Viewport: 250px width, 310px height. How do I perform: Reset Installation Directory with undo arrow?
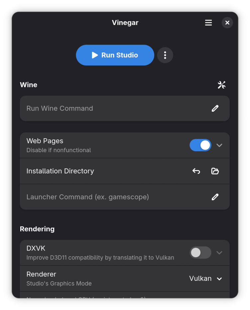click(196, 171)
